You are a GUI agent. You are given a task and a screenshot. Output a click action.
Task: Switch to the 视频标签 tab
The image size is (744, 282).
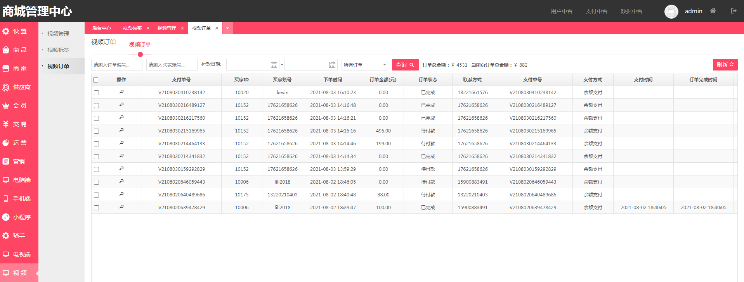tap(132, 28)
